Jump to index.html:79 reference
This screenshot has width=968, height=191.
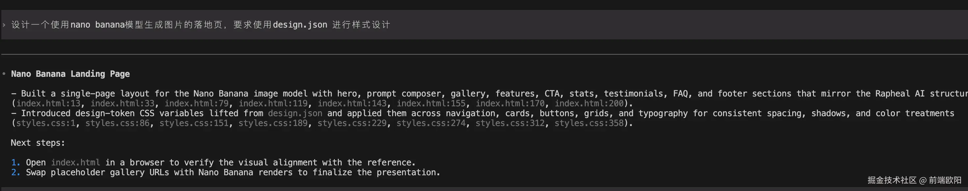(x=196, y=103)
